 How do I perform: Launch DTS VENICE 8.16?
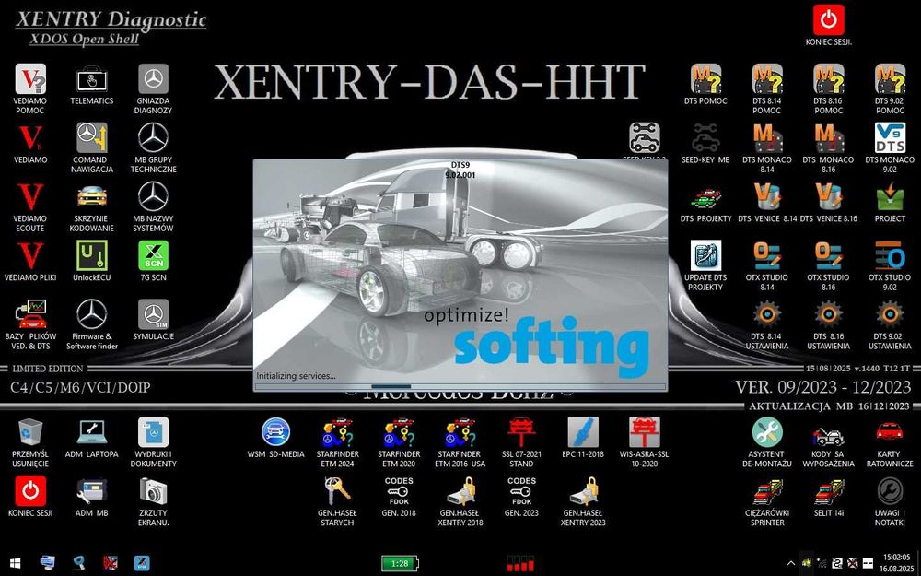(x=828, y=196)
